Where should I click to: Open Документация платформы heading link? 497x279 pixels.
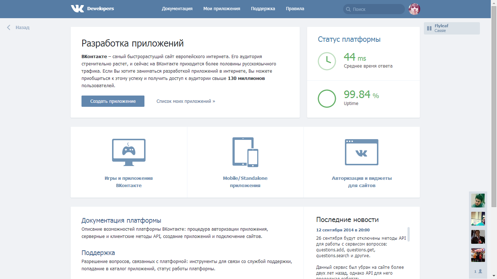[121, 221]
